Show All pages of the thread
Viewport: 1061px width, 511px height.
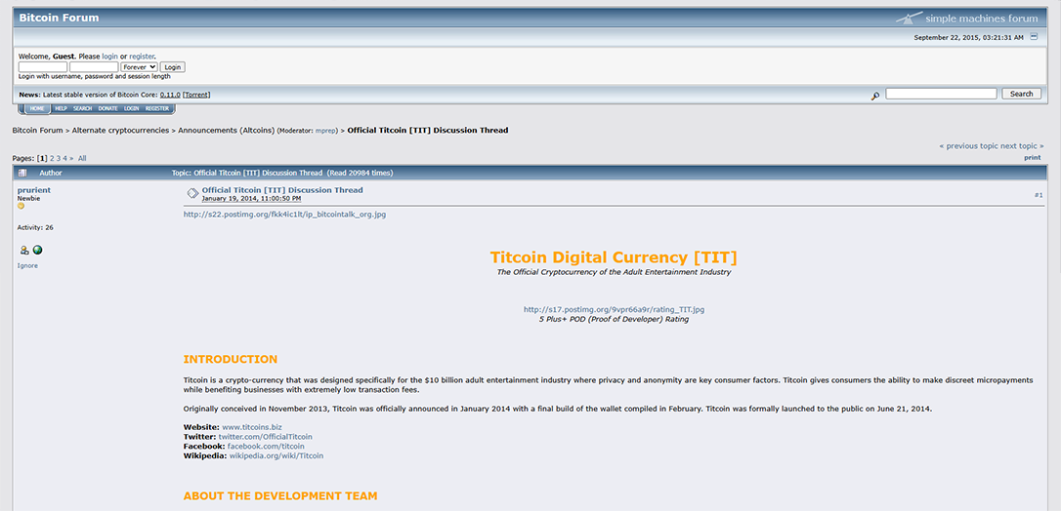(x=82, y=158)
